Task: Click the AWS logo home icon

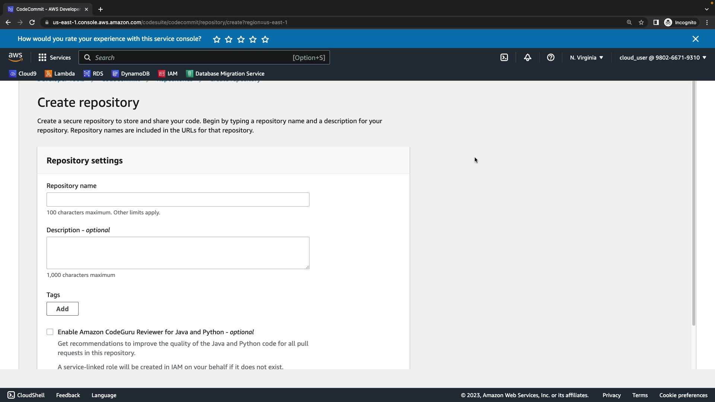Action: coord(15,57)
